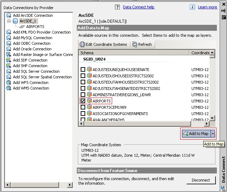Viewport: 227px width, 192px height.
Task: Uncheck the AIRPORTS checkbox
Action: 83,101
